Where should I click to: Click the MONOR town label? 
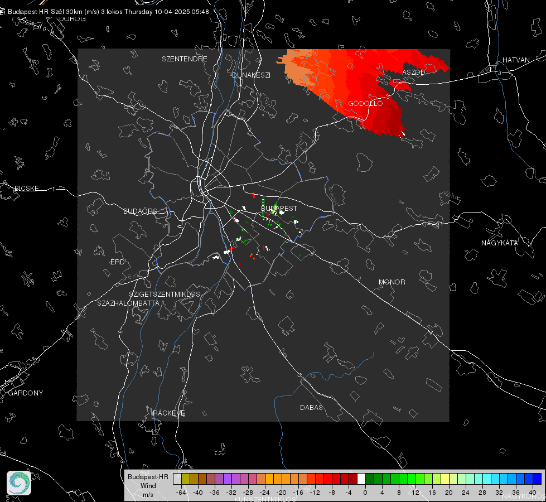tap(392, 282)
